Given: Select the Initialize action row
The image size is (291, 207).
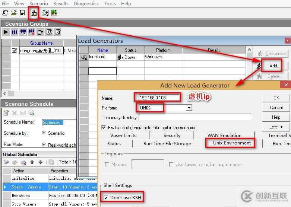Looking at the screenshot, I should click(50, 178).
